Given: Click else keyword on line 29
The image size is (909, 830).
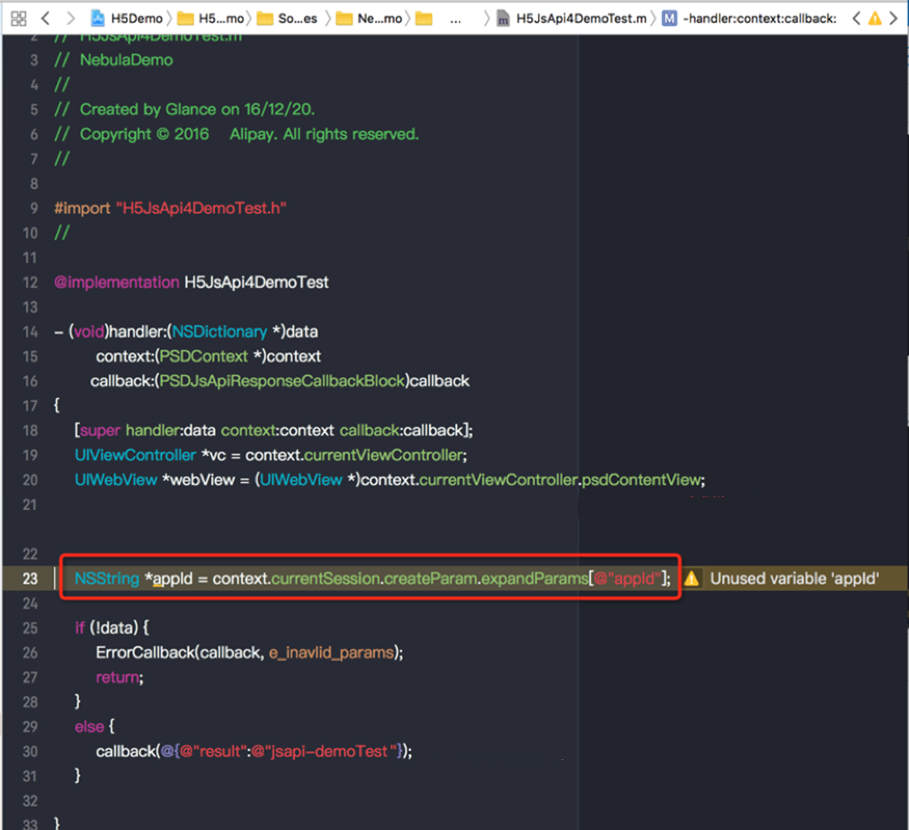Looking at the screenshot, I should click(89, 727).
